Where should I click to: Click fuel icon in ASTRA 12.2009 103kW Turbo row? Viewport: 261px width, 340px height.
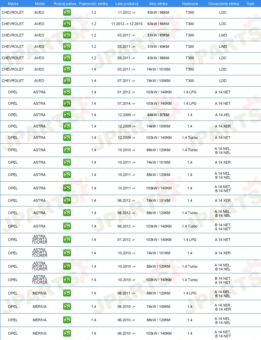[67, 138]
